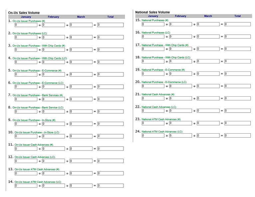Select March field for On-Us Issuer Cash Advances (#)

pos(81,148)
